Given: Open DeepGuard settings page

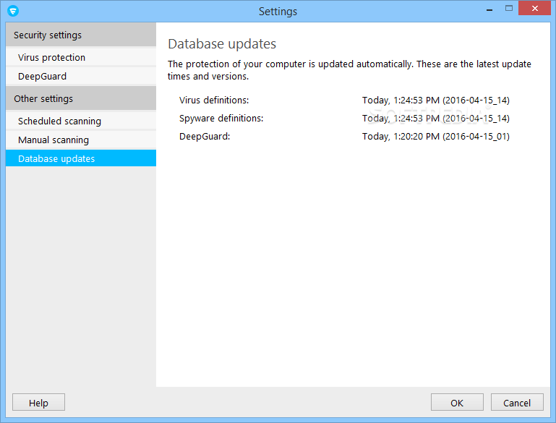Looking at the screenshot, I should 81,76.
